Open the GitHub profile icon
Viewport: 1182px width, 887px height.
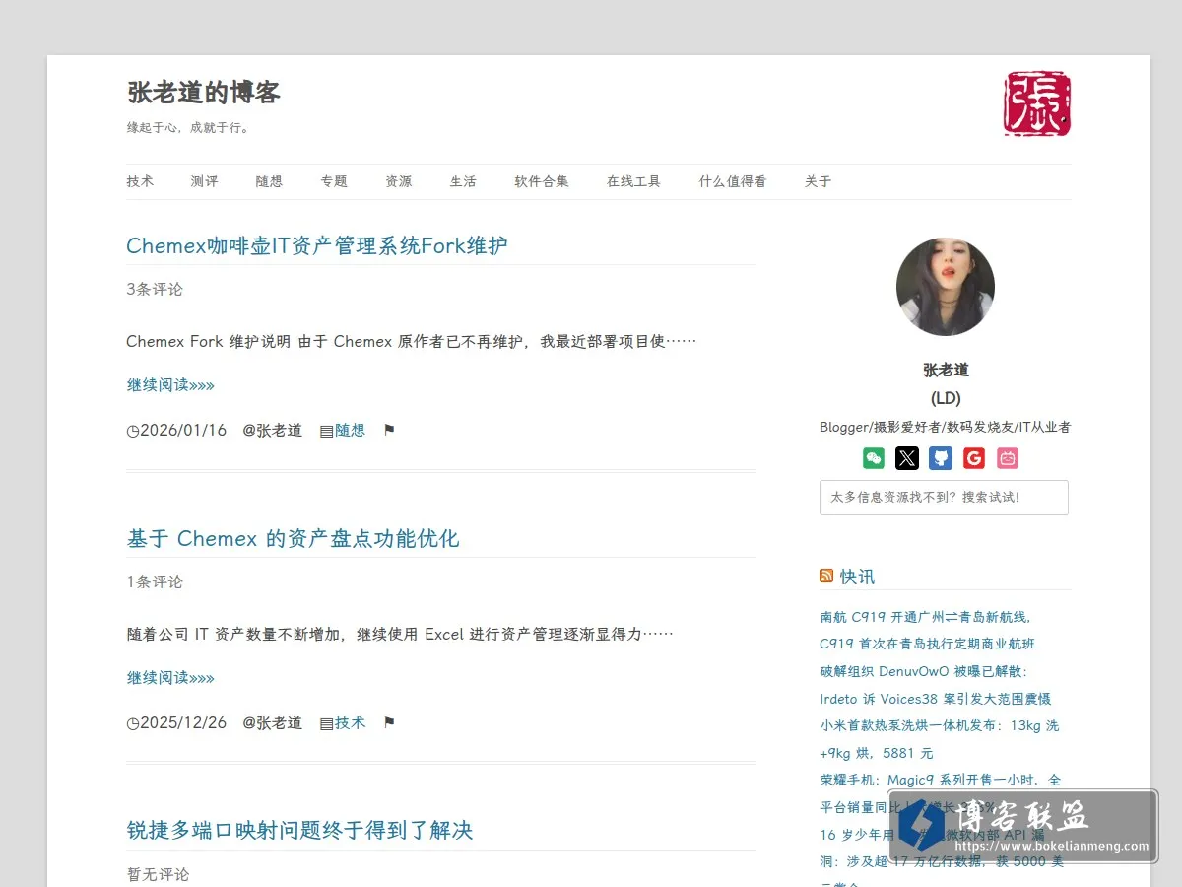pyautogui.click(x=941, y=458)
